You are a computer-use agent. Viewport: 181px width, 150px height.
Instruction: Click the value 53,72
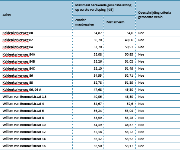[129, 132]
